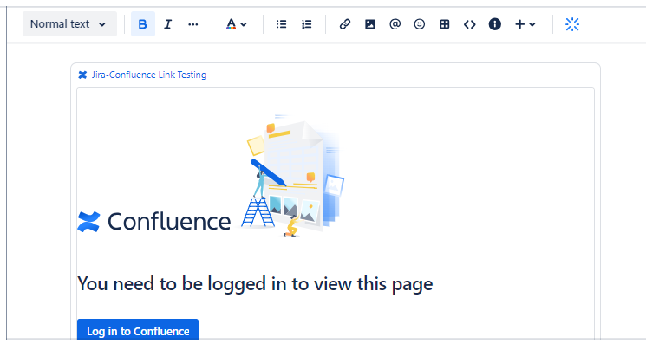Click the Confluence wordmark logo
646x350 pixels.
[154, 222]
